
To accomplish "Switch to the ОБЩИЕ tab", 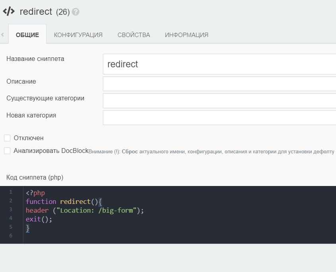I will click(x=27, y=35).
